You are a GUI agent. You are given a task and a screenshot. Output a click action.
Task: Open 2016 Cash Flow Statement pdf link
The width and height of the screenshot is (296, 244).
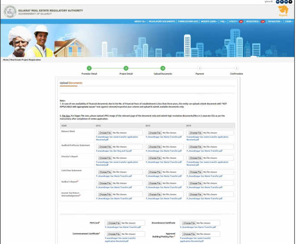click(114, 176)
